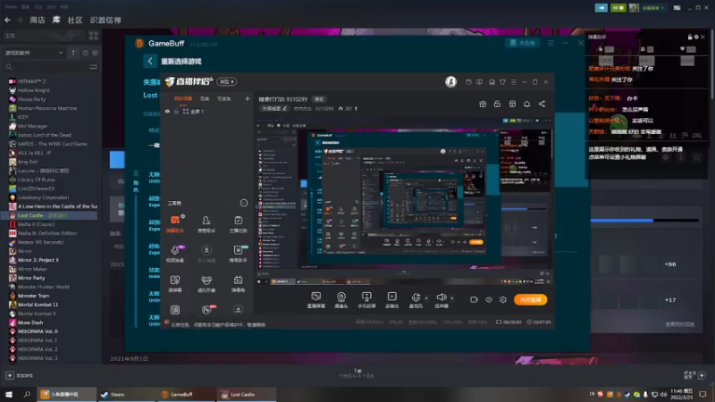715x402 pixels.
Task: Switch to the second scene tab
Action: tap(205, 98)
